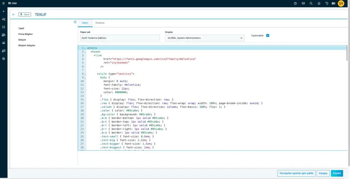Viewport: 350px width, 179px height.
Task: Go back with the left arrow icon
Action: (14, 14)
